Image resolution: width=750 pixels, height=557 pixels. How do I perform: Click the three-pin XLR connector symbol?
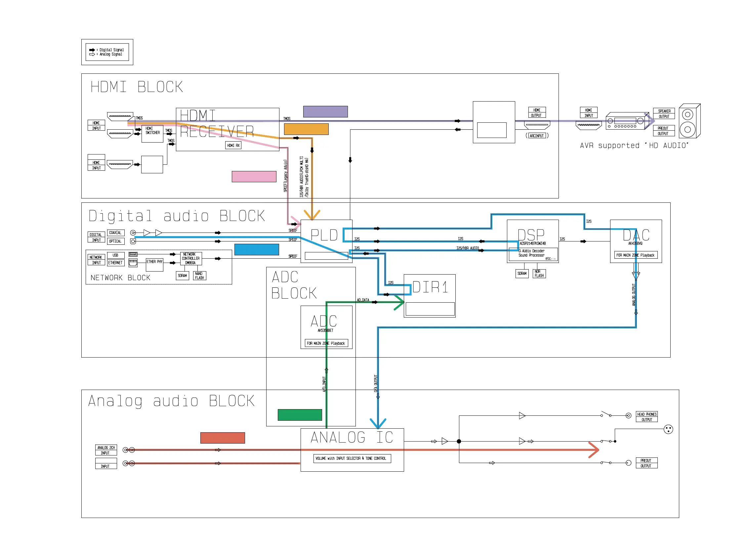pos(668,429)
